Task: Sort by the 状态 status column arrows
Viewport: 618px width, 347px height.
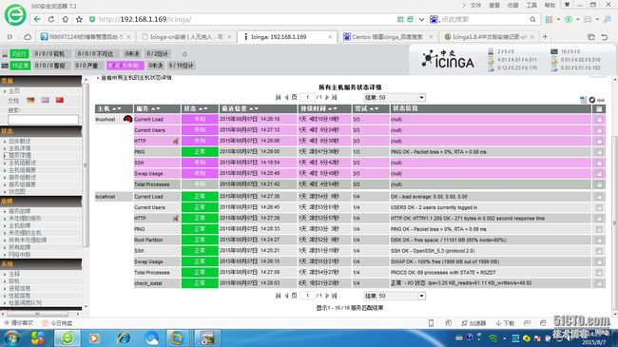Action: pyautogui.click(x=203, y=108)
